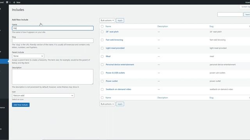Open comments bubble icon in admin bar
This screenshot has height=140, width=250.
pyautogui.click(x=7, y=2)
